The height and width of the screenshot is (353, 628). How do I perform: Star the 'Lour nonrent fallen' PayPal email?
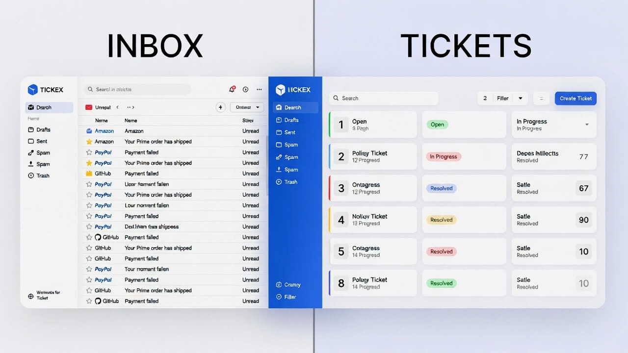click(x=89, y=205)
